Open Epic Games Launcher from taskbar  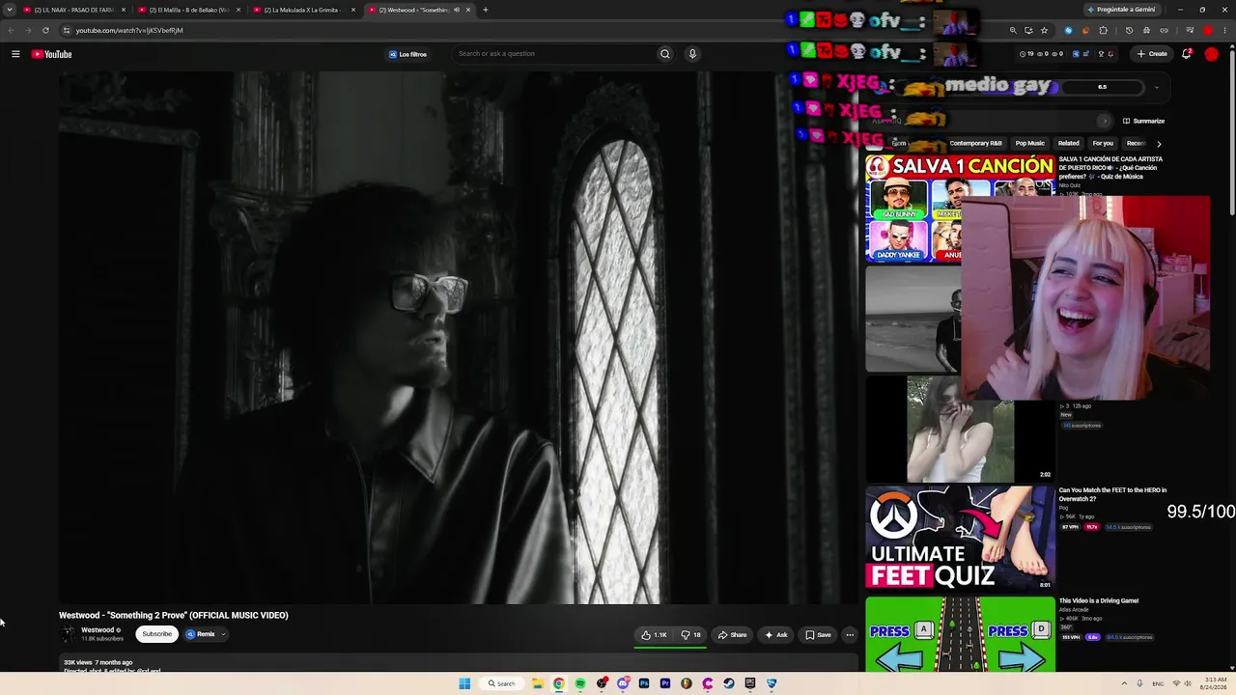tap(750, 683)
